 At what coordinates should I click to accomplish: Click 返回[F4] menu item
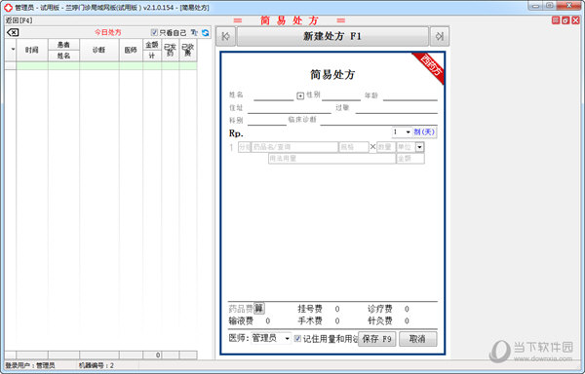[19, 20]
